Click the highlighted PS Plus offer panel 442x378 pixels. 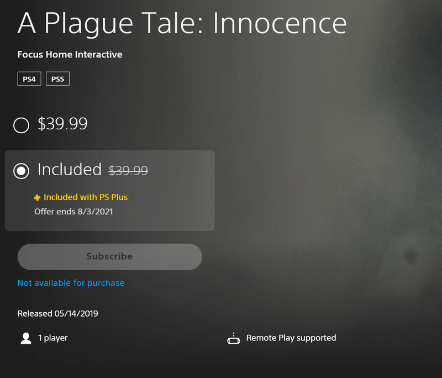click(109, 191)
